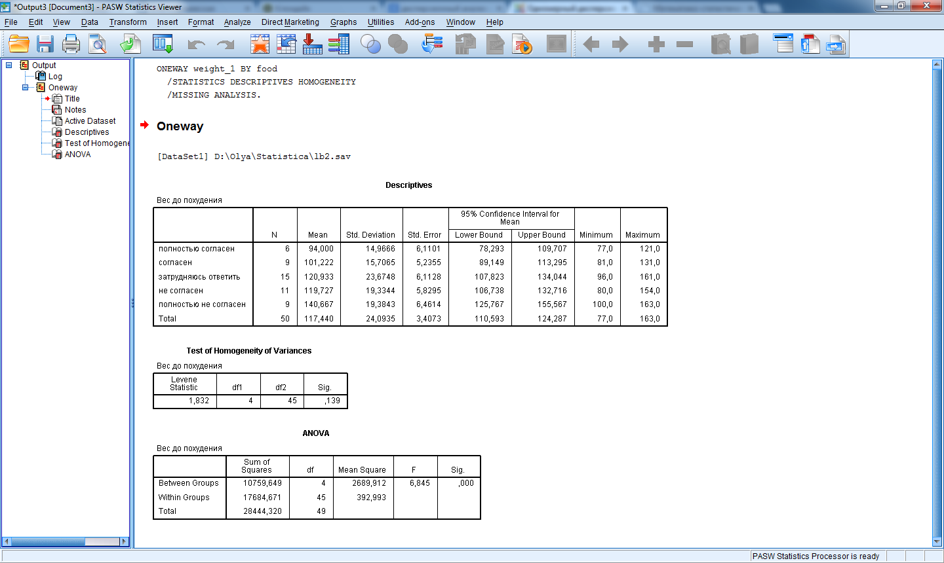Click the Go to Case icon
The height and width of the screenshot is (563, 944).
tap(286, 45)
